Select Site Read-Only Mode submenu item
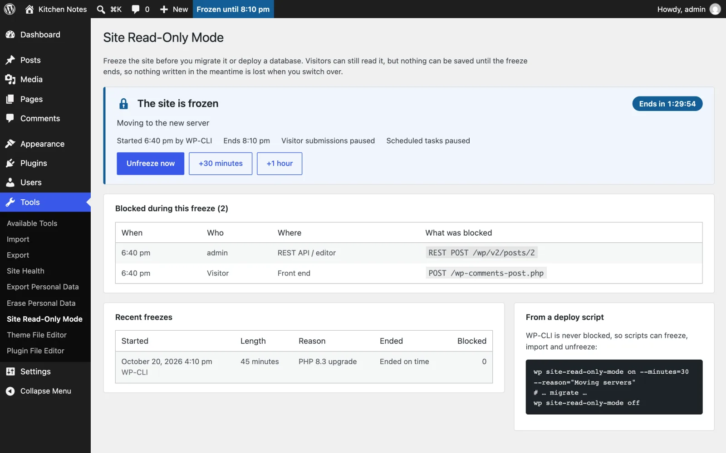 [x=44, y=319]
